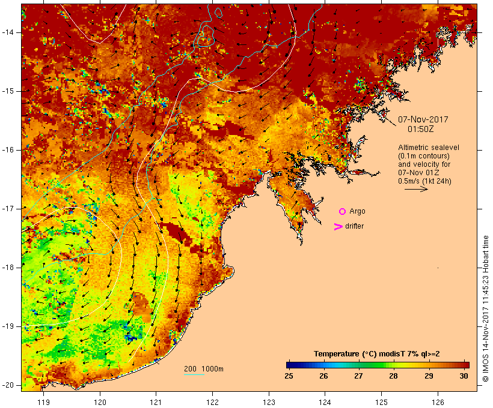
Task: Click longitude axis label 125
Action: click(381, 402)
